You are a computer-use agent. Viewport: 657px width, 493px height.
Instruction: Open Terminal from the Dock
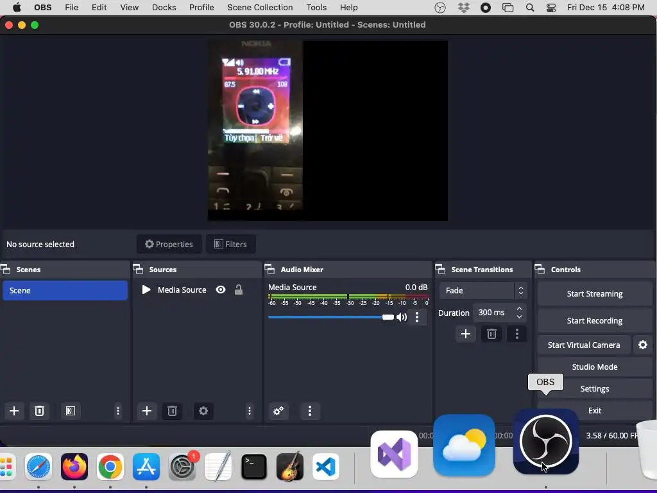pos(254,467)
